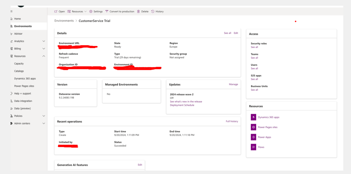Click Manage in Updates card

point(233,84)
